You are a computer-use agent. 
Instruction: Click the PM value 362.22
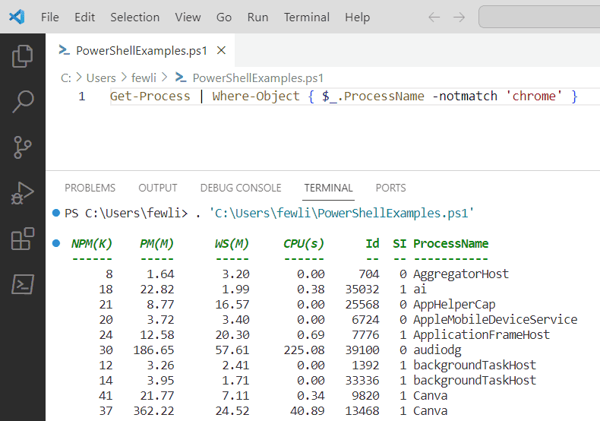(153, 410)
